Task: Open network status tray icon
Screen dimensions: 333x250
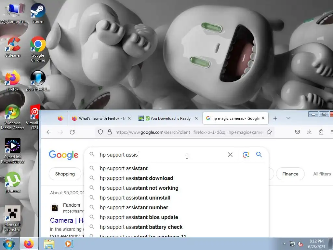Action: coord(292,244)
